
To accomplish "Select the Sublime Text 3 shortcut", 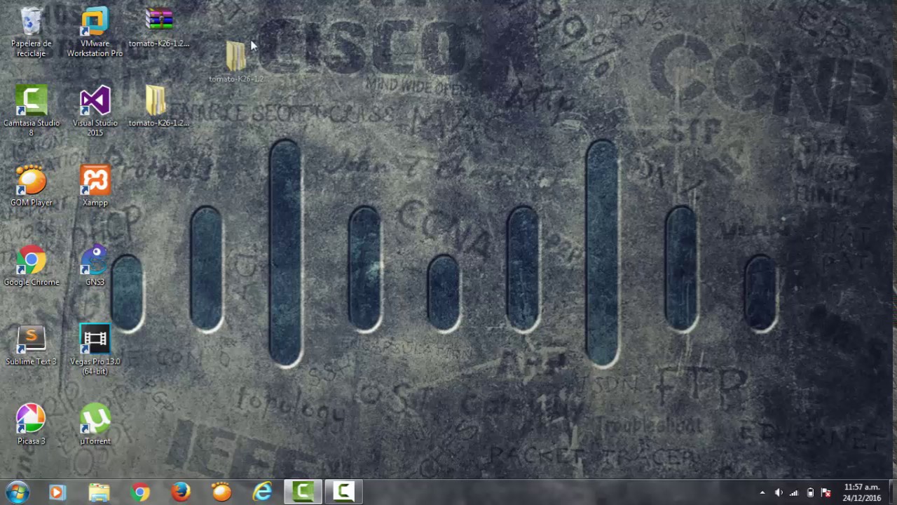I will tap(31, 345).
